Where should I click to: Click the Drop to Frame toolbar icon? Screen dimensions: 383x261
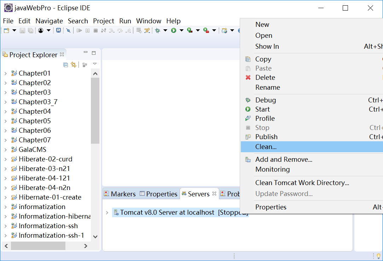pos(139,30)
